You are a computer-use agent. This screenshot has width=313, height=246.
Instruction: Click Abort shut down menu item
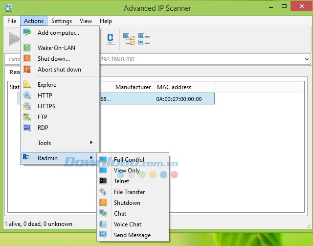[59, 70]
